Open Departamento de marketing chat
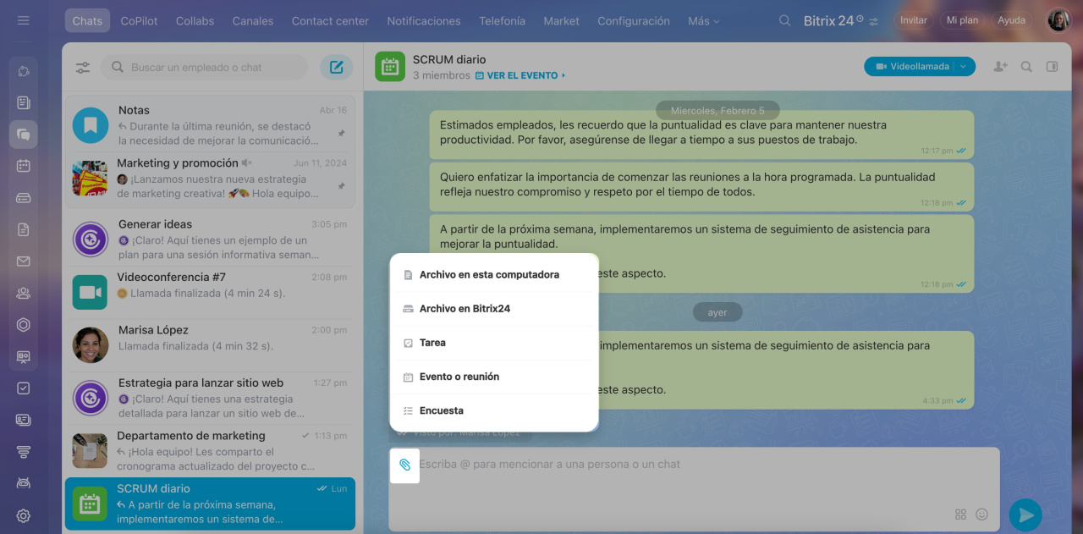1083x534 pixels. (210, 450)
